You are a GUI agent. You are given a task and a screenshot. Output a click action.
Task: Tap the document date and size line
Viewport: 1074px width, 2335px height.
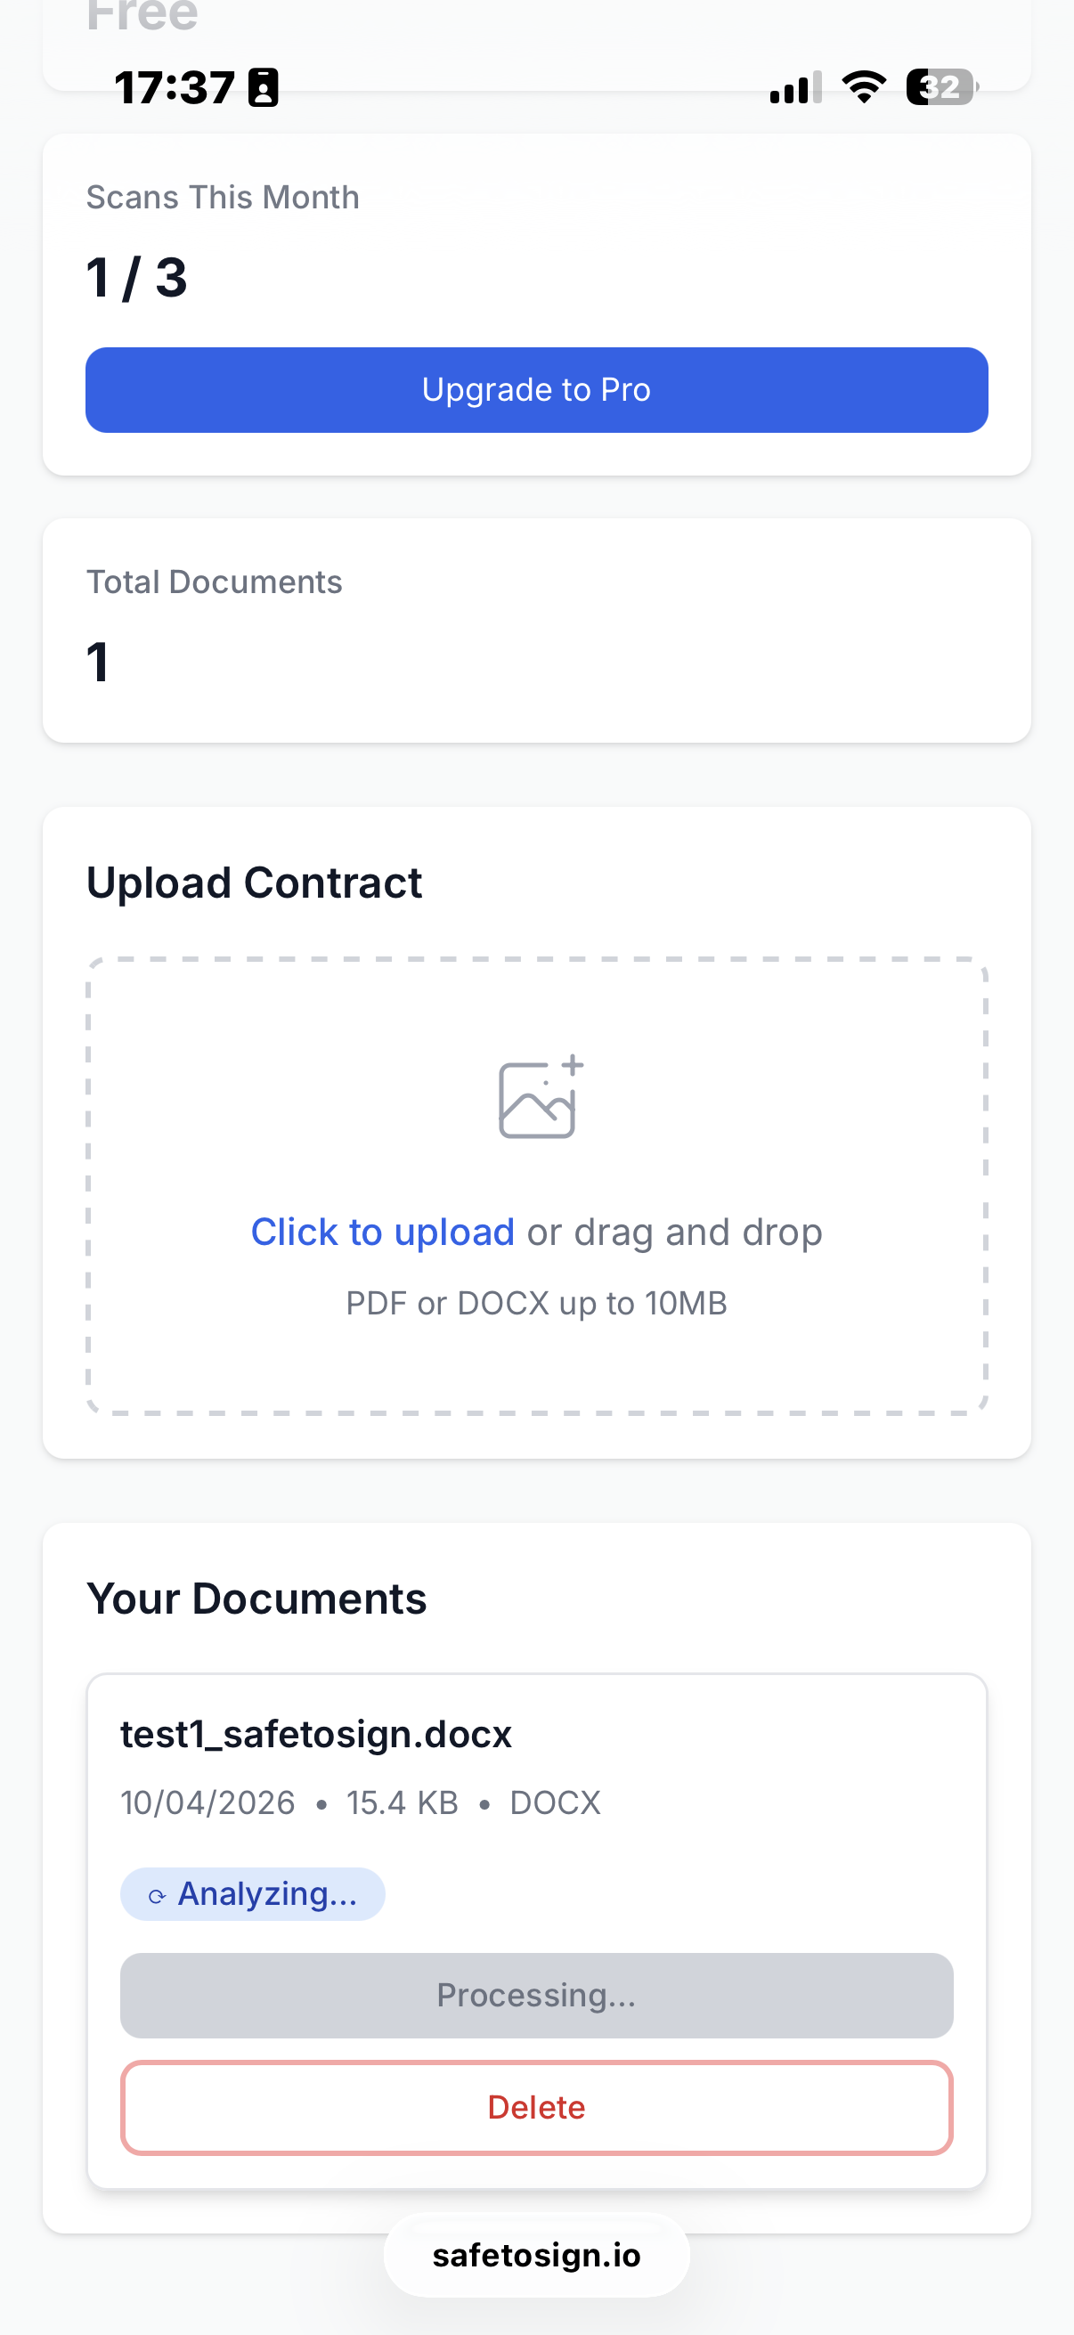coord(361,1803)
